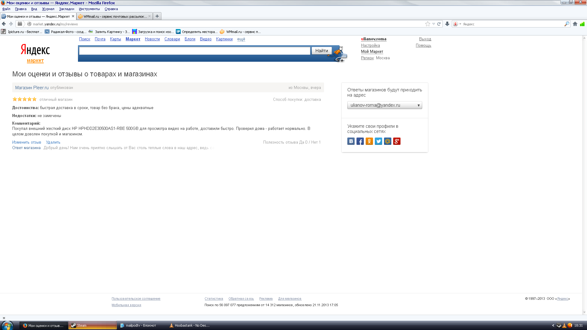Show hidden tray icons arrow
The width and height of the screenshot is (587, 330).
click(x=553, y=325)
